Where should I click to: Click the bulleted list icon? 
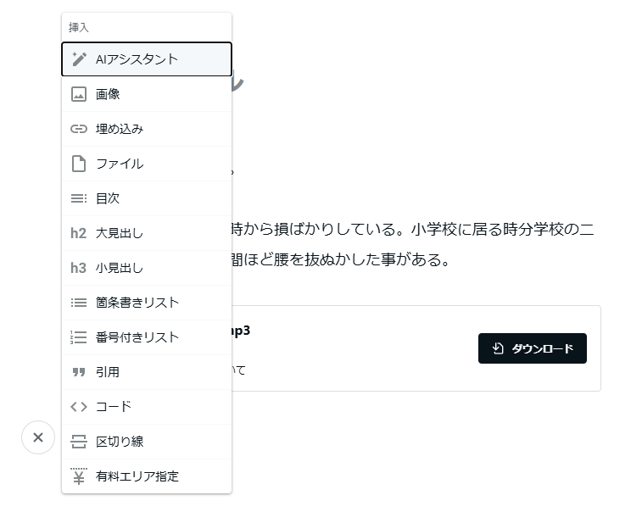(x=79, y=303)
